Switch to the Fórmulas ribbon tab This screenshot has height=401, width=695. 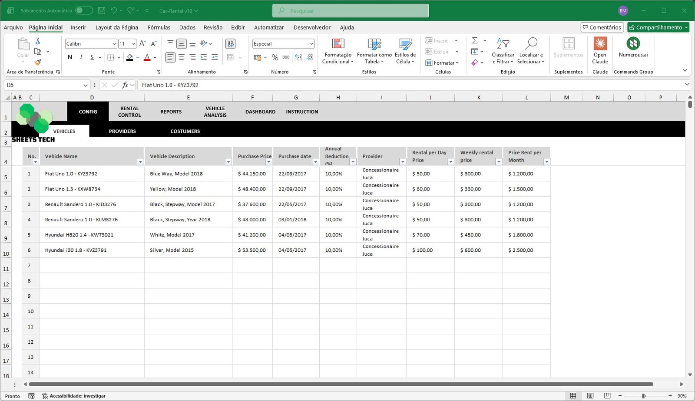(159, 27)
